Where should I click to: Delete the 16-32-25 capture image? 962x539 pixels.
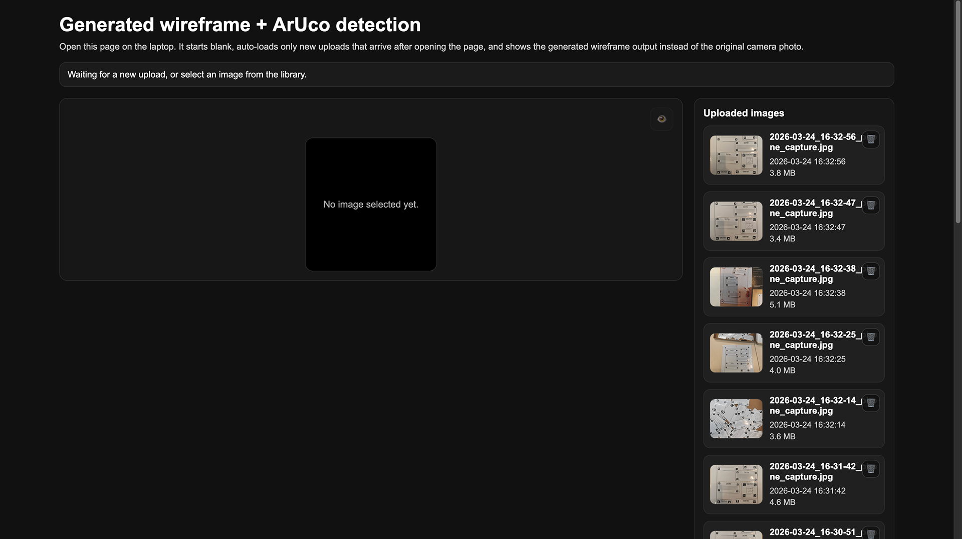(871, 337)
